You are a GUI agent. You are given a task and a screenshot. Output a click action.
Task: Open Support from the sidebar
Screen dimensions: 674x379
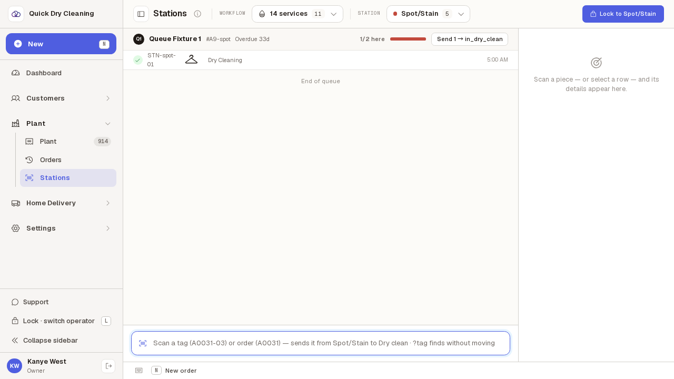[x=61, y=302]
